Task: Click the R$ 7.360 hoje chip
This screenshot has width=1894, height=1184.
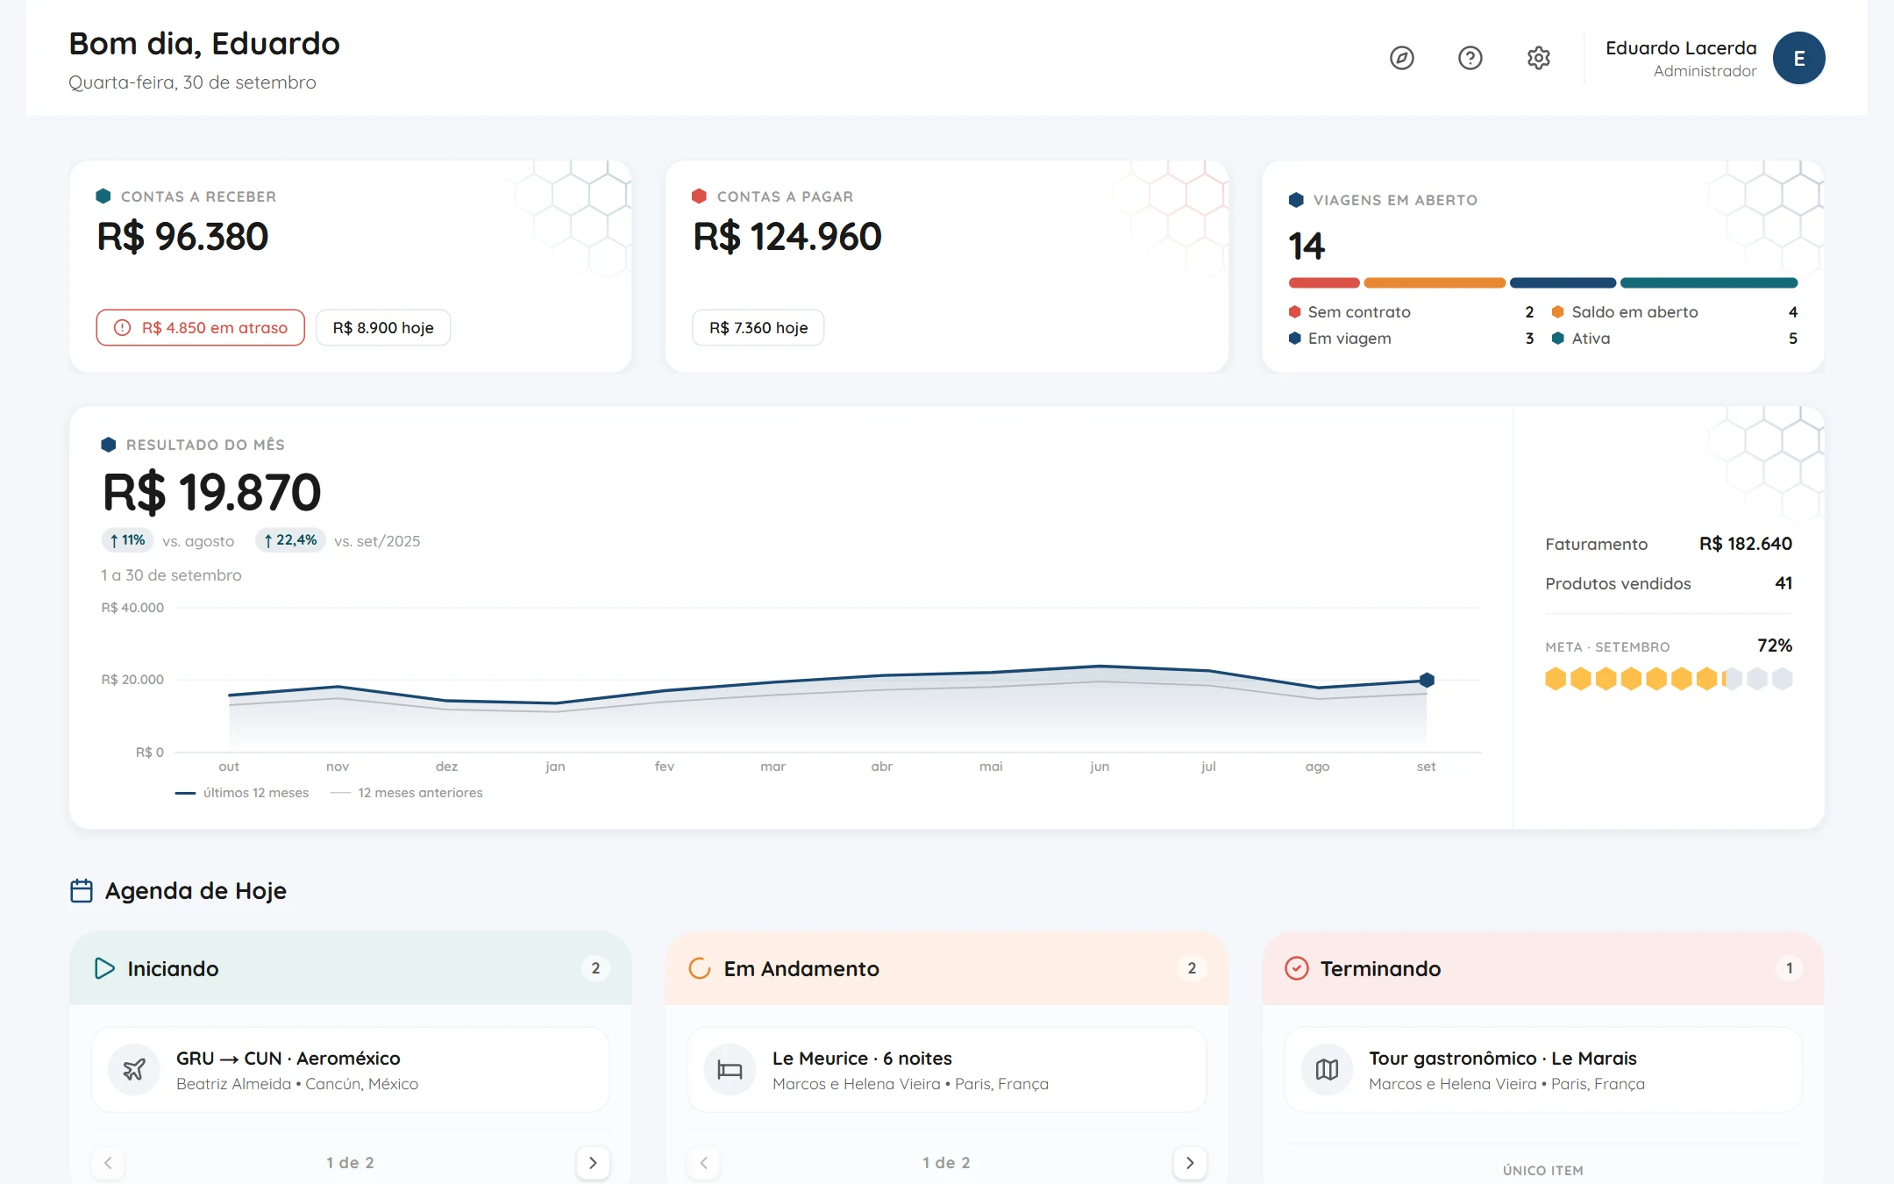Action: (758, 328)
